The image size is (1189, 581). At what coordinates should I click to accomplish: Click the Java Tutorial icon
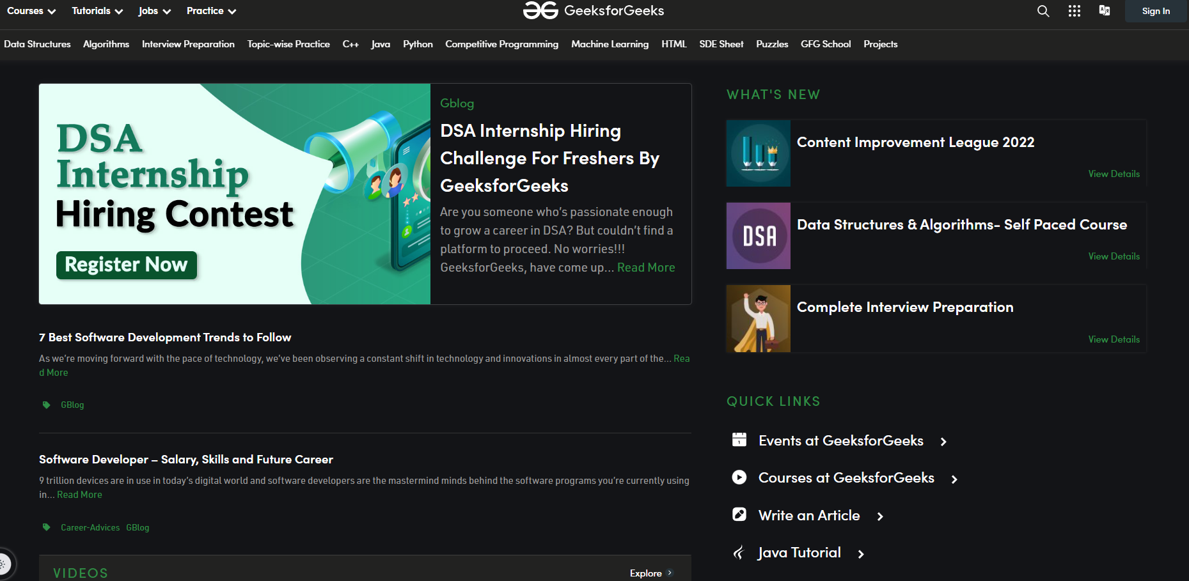[x=739, y=552]
